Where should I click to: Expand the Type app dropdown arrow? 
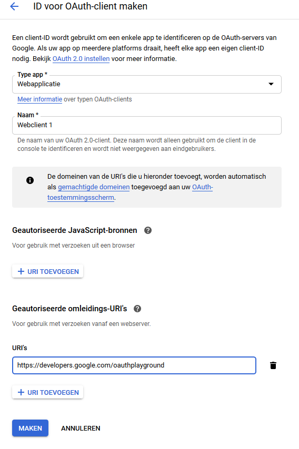tap(271, 84)
